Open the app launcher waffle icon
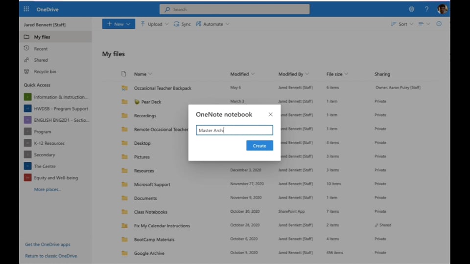 (26, 9)
